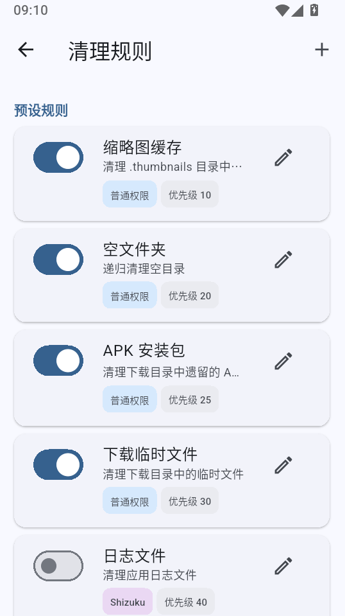The width and height of the screenshot is (345, 616).
Task: Edit the 缩略图缓存 rule
Action: [283, 157]
